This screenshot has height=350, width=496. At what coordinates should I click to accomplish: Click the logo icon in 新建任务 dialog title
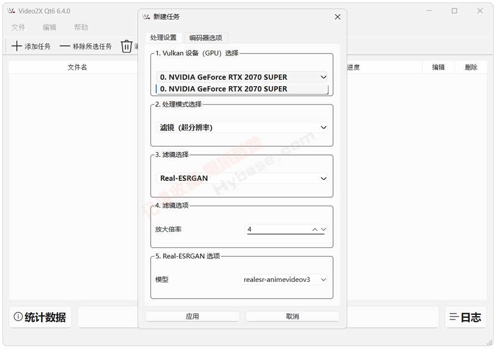(x=146, y=17)
